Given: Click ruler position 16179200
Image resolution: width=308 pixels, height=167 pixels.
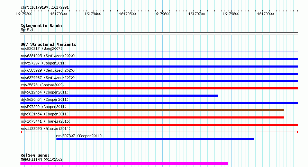Looking at the screenshot, I should pyautogui.click(x=24, y=14).
